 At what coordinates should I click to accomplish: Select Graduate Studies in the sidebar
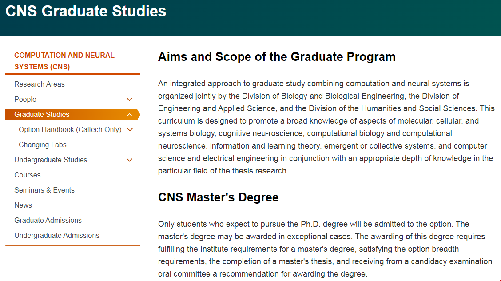[42, 115]
